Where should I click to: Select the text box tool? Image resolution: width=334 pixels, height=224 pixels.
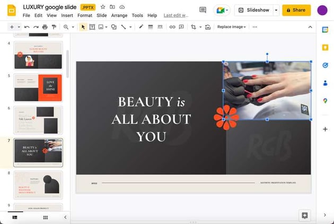92,27
